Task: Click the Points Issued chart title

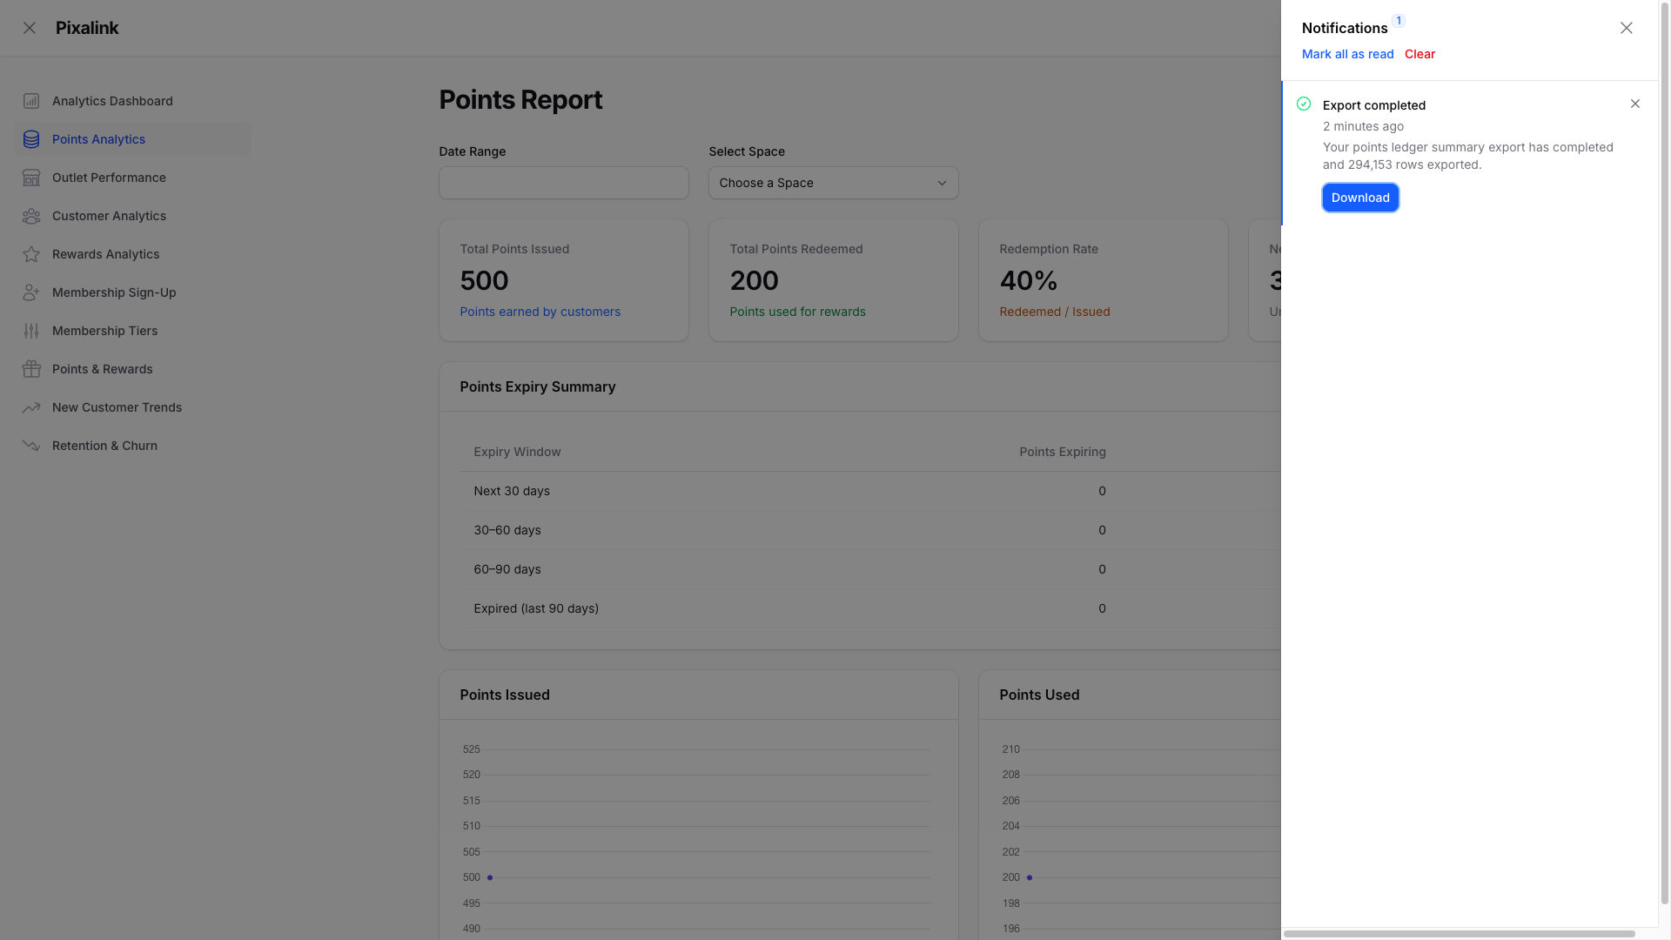Action: (x=505, y=695)
